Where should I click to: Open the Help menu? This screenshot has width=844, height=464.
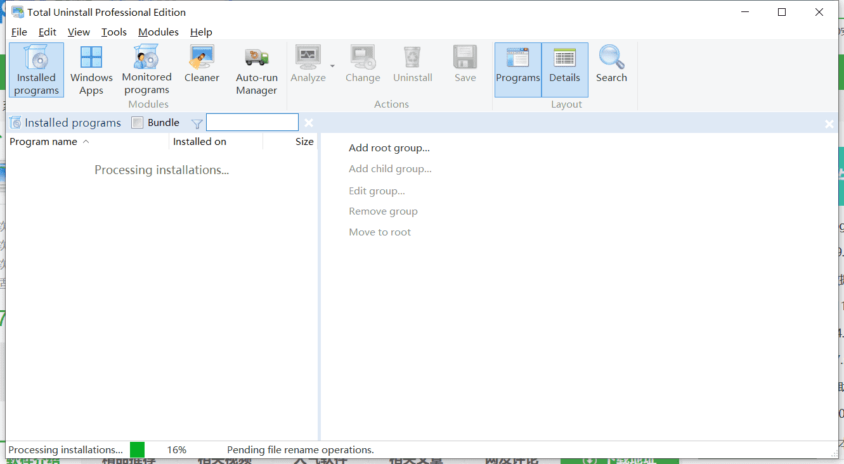(x=201, y=32)
